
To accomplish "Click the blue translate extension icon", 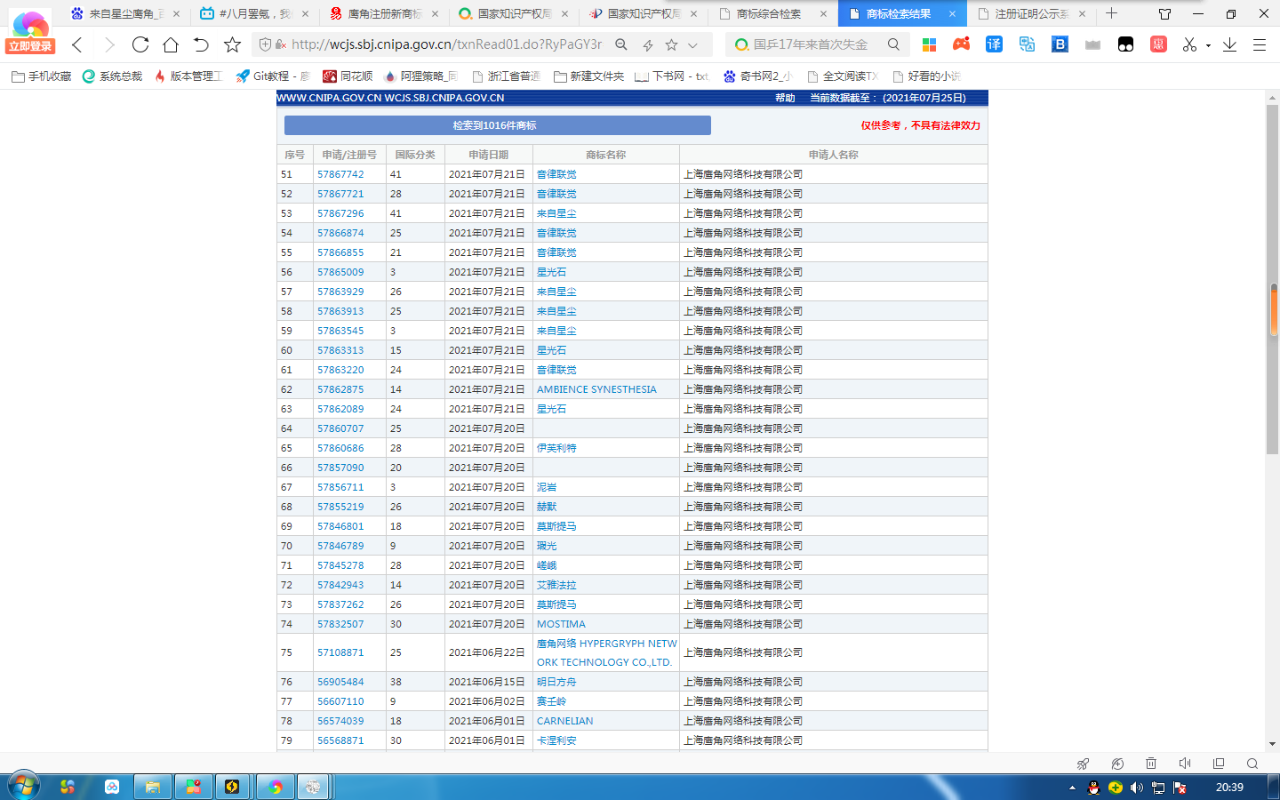I will pos(994,44).
